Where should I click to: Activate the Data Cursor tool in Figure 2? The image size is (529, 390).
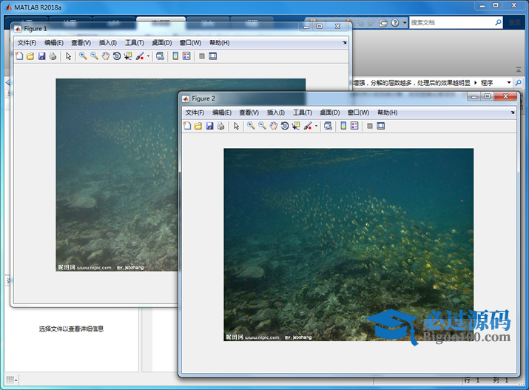[296, 126]
